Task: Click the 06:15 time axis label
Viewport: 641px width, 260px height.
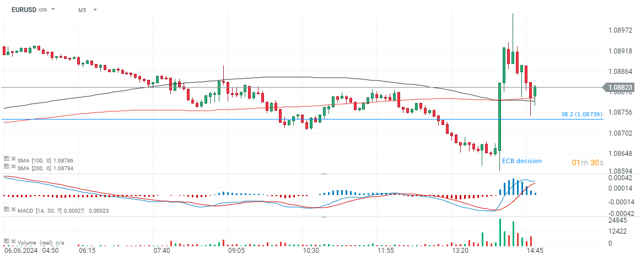Action: tap(88, 250)
